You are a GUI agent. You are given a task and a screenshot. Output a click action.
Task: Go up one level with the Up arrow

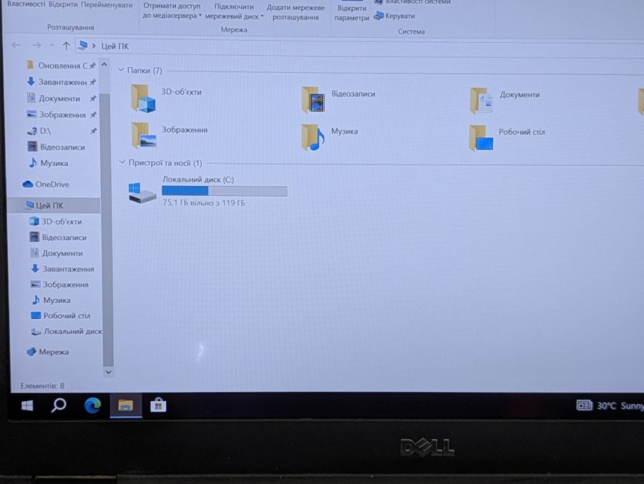coord(66,46)
